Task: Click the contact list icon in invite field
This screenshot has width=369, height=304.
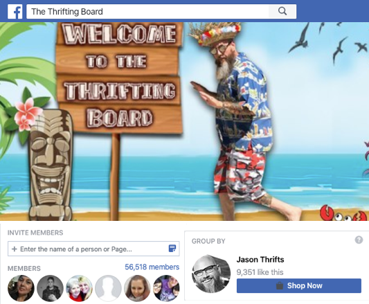Action: tap(172, 248)
